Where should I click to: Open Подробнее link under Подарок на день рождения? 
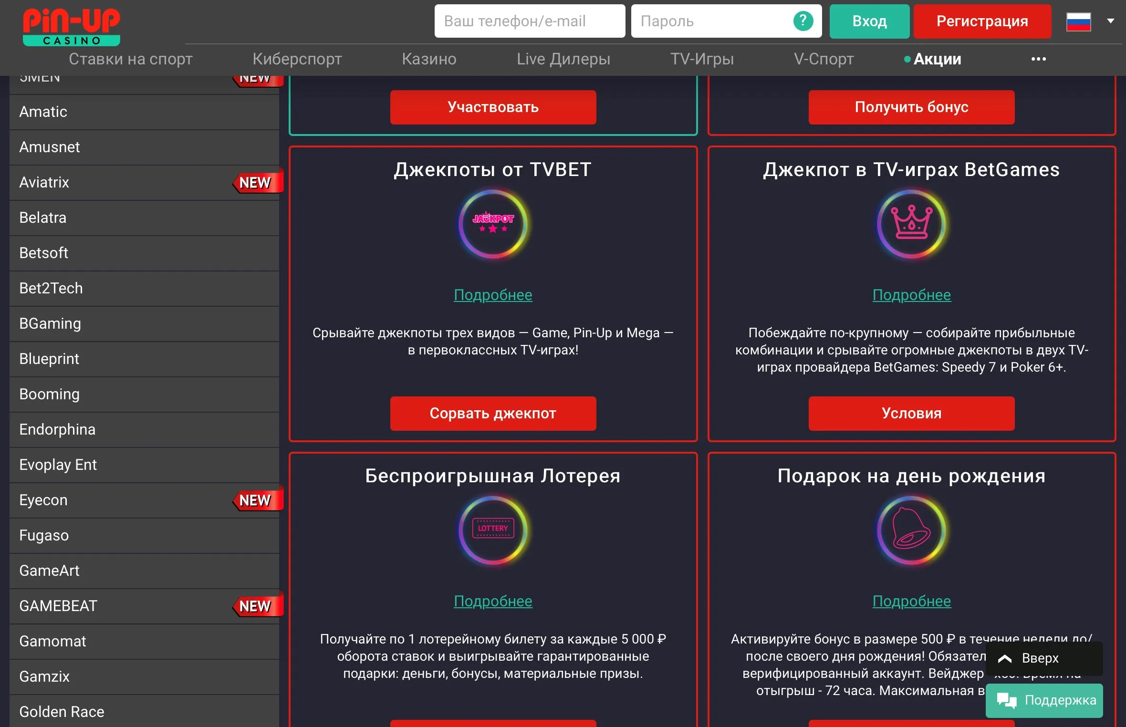click(x=911, y=602)
